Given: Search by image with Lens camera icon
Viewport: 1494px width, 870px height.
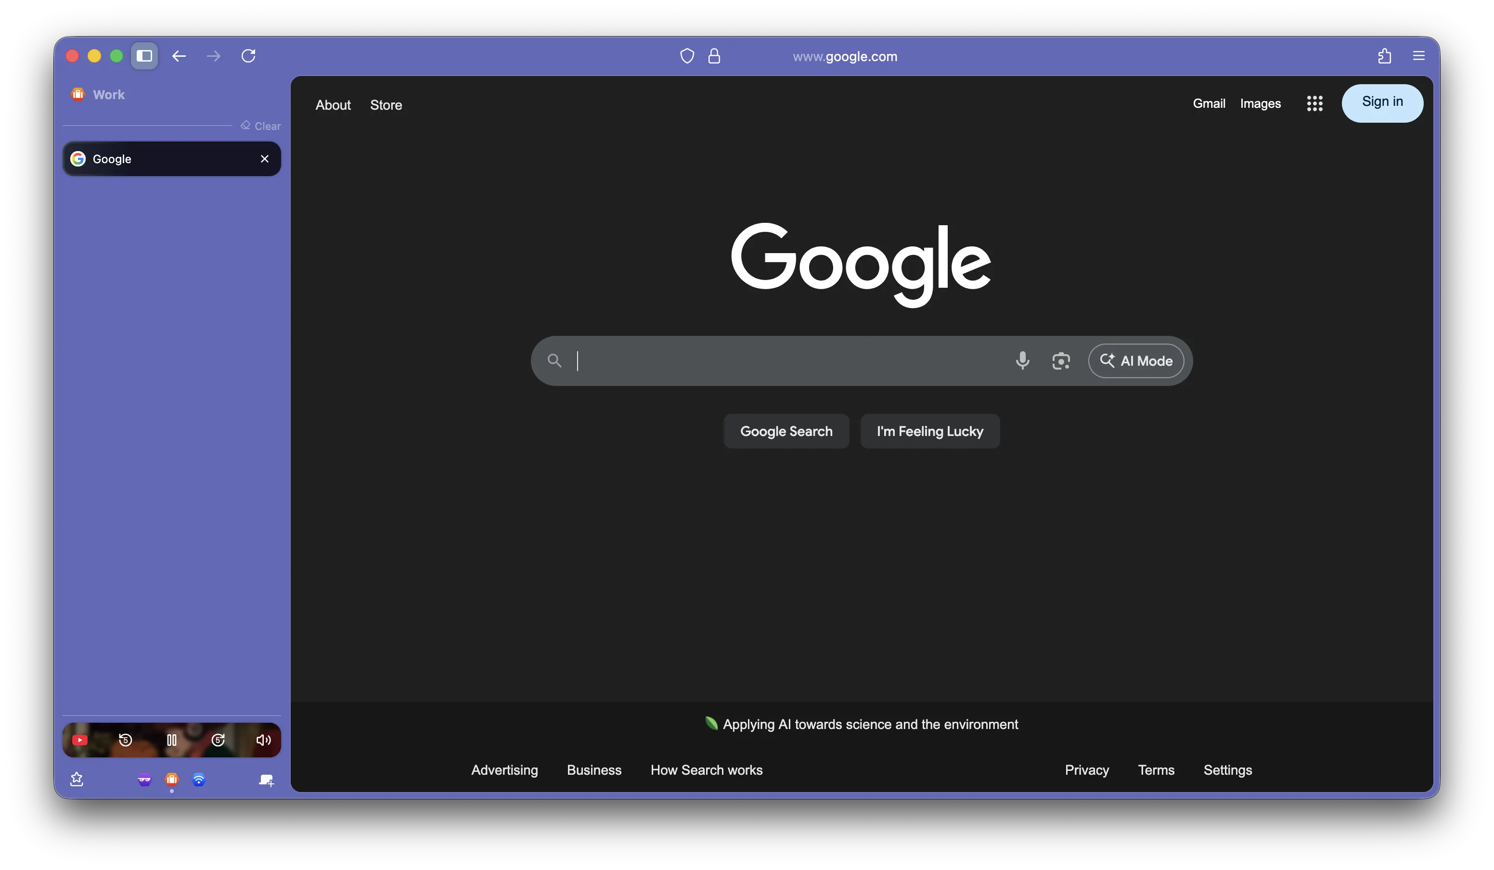Looking at the screenshot, I should (1061, 360).
